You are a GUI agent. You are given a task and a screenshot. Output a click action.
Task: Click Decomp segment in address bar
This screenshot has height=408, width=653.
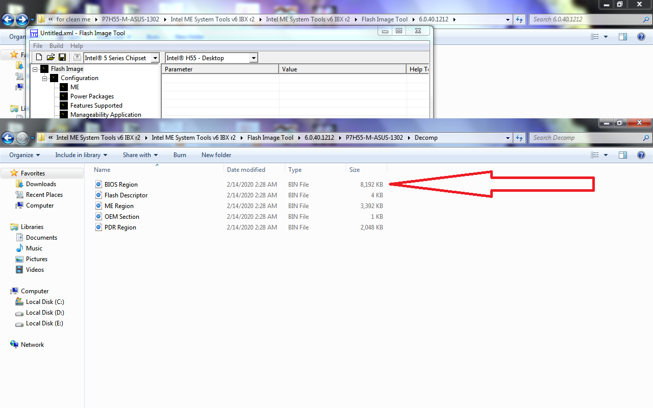point(426,138)
